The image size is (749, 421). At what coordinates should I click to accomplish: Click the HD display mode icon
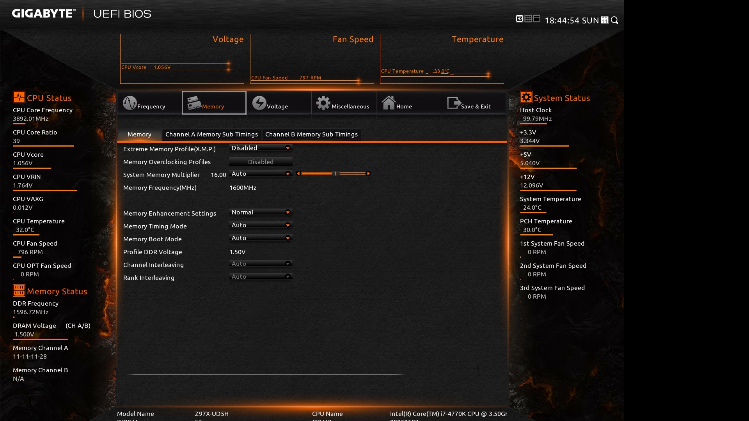519,19
